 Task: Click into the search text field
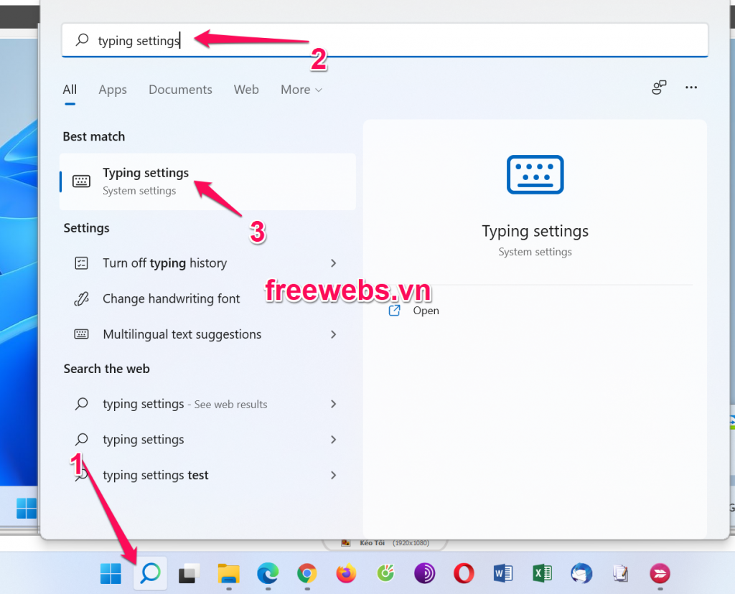pyautogui.click(x=385, y=40)
